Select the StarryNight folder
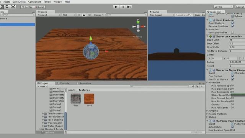 tap(57, 101)
